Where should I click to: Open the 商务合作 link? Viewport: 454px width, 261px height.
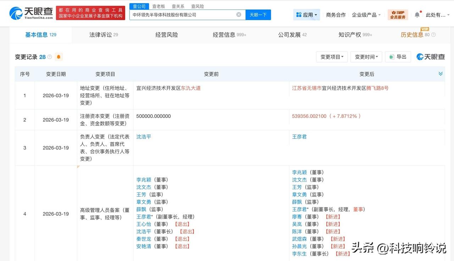click(336, 15)
